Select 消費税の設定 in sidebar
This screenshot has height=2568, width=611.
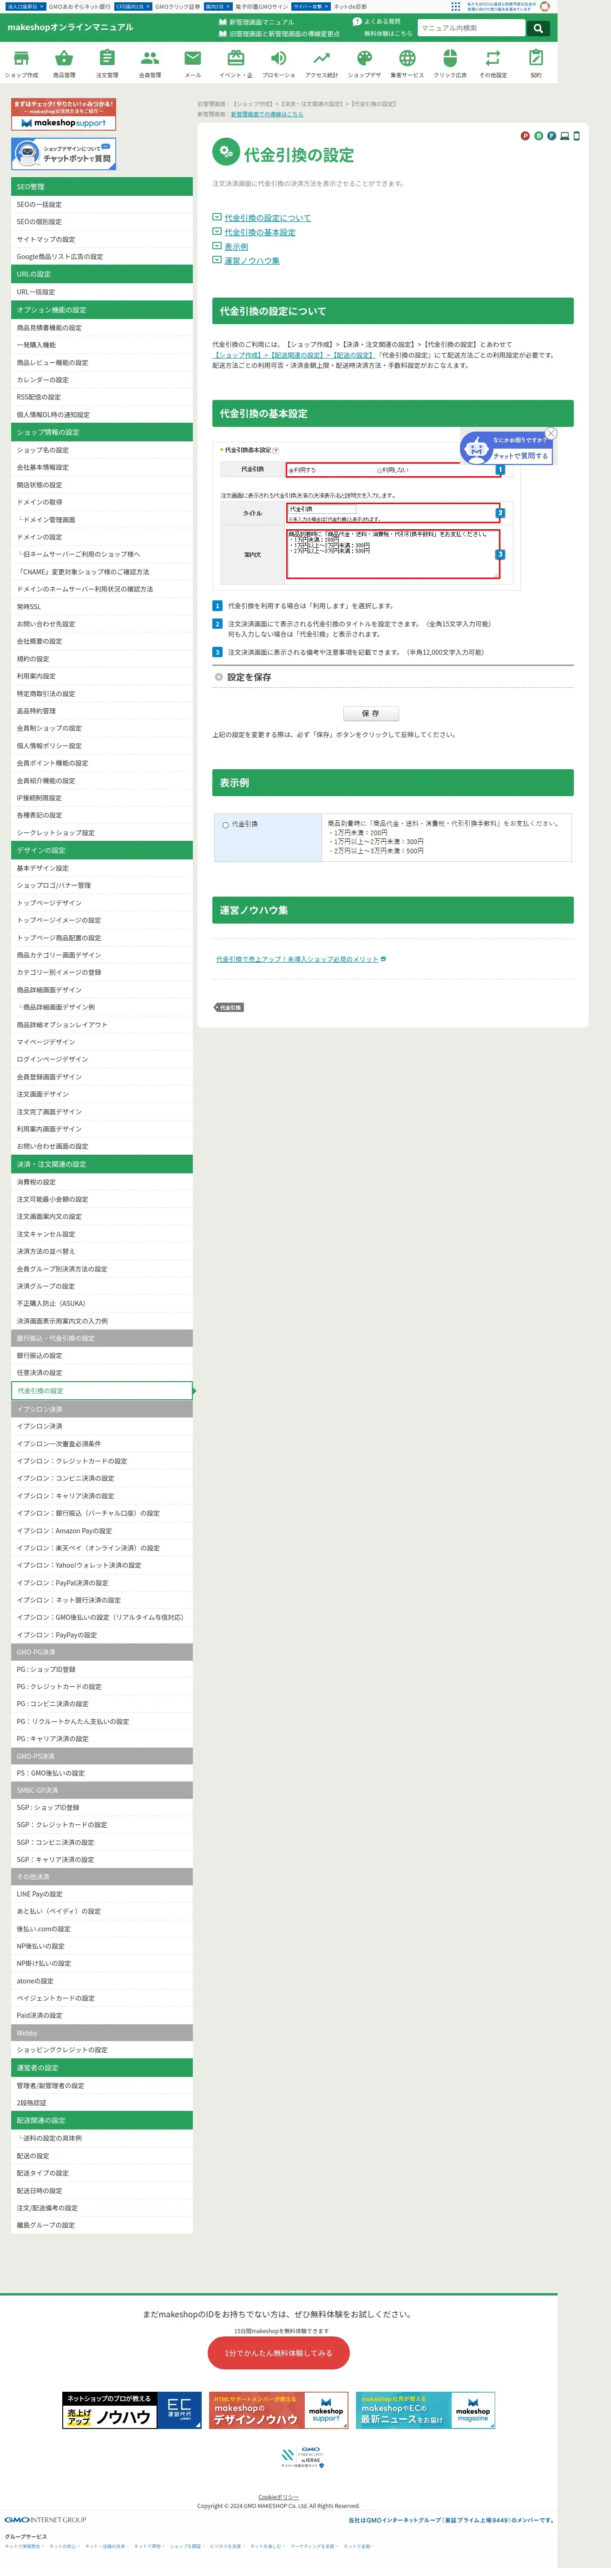[x=102, y=1182]
